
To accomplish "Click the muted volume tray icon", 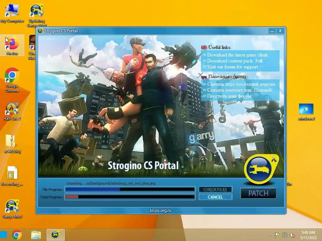I will click(292, 235).
